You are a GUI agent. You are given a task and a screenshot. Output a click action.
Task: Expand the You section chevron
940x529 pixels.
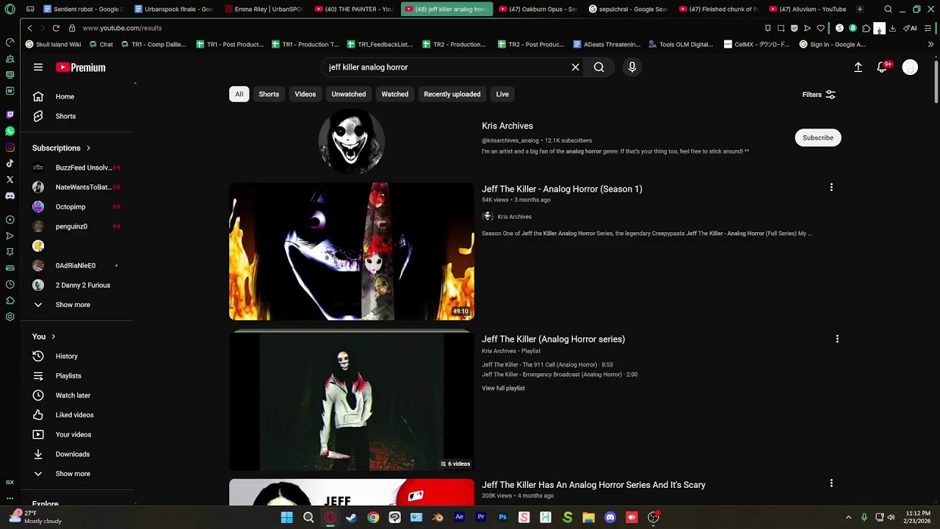54,337
